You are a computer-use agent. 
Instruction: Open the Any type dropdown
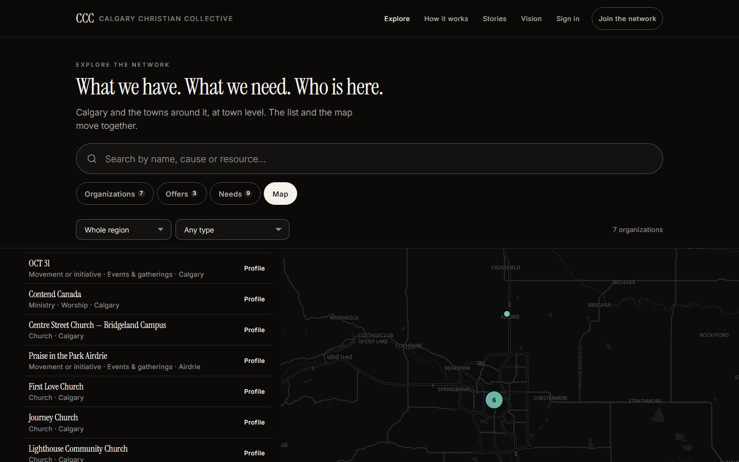tap(232, 229)
